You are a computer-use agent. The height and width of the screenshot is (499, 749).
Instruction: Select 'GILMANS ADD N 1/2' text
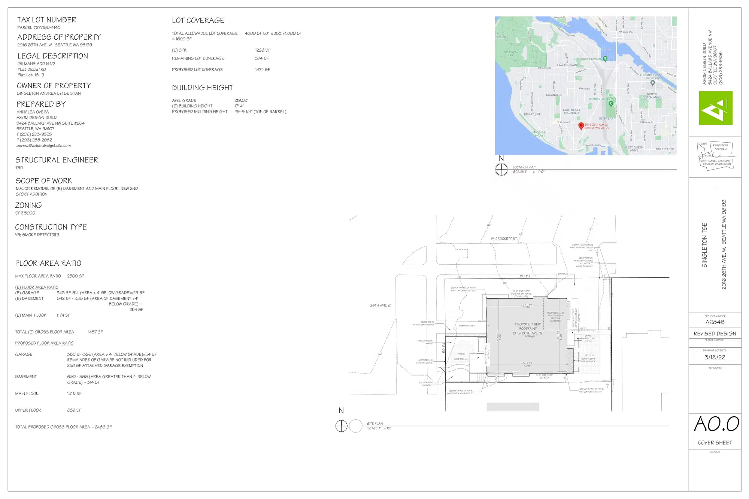[x=36, y=64]
